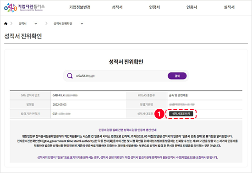The image size is (252, 173).
Task: Open the 기업정보변경 menu
Action: 80,7
